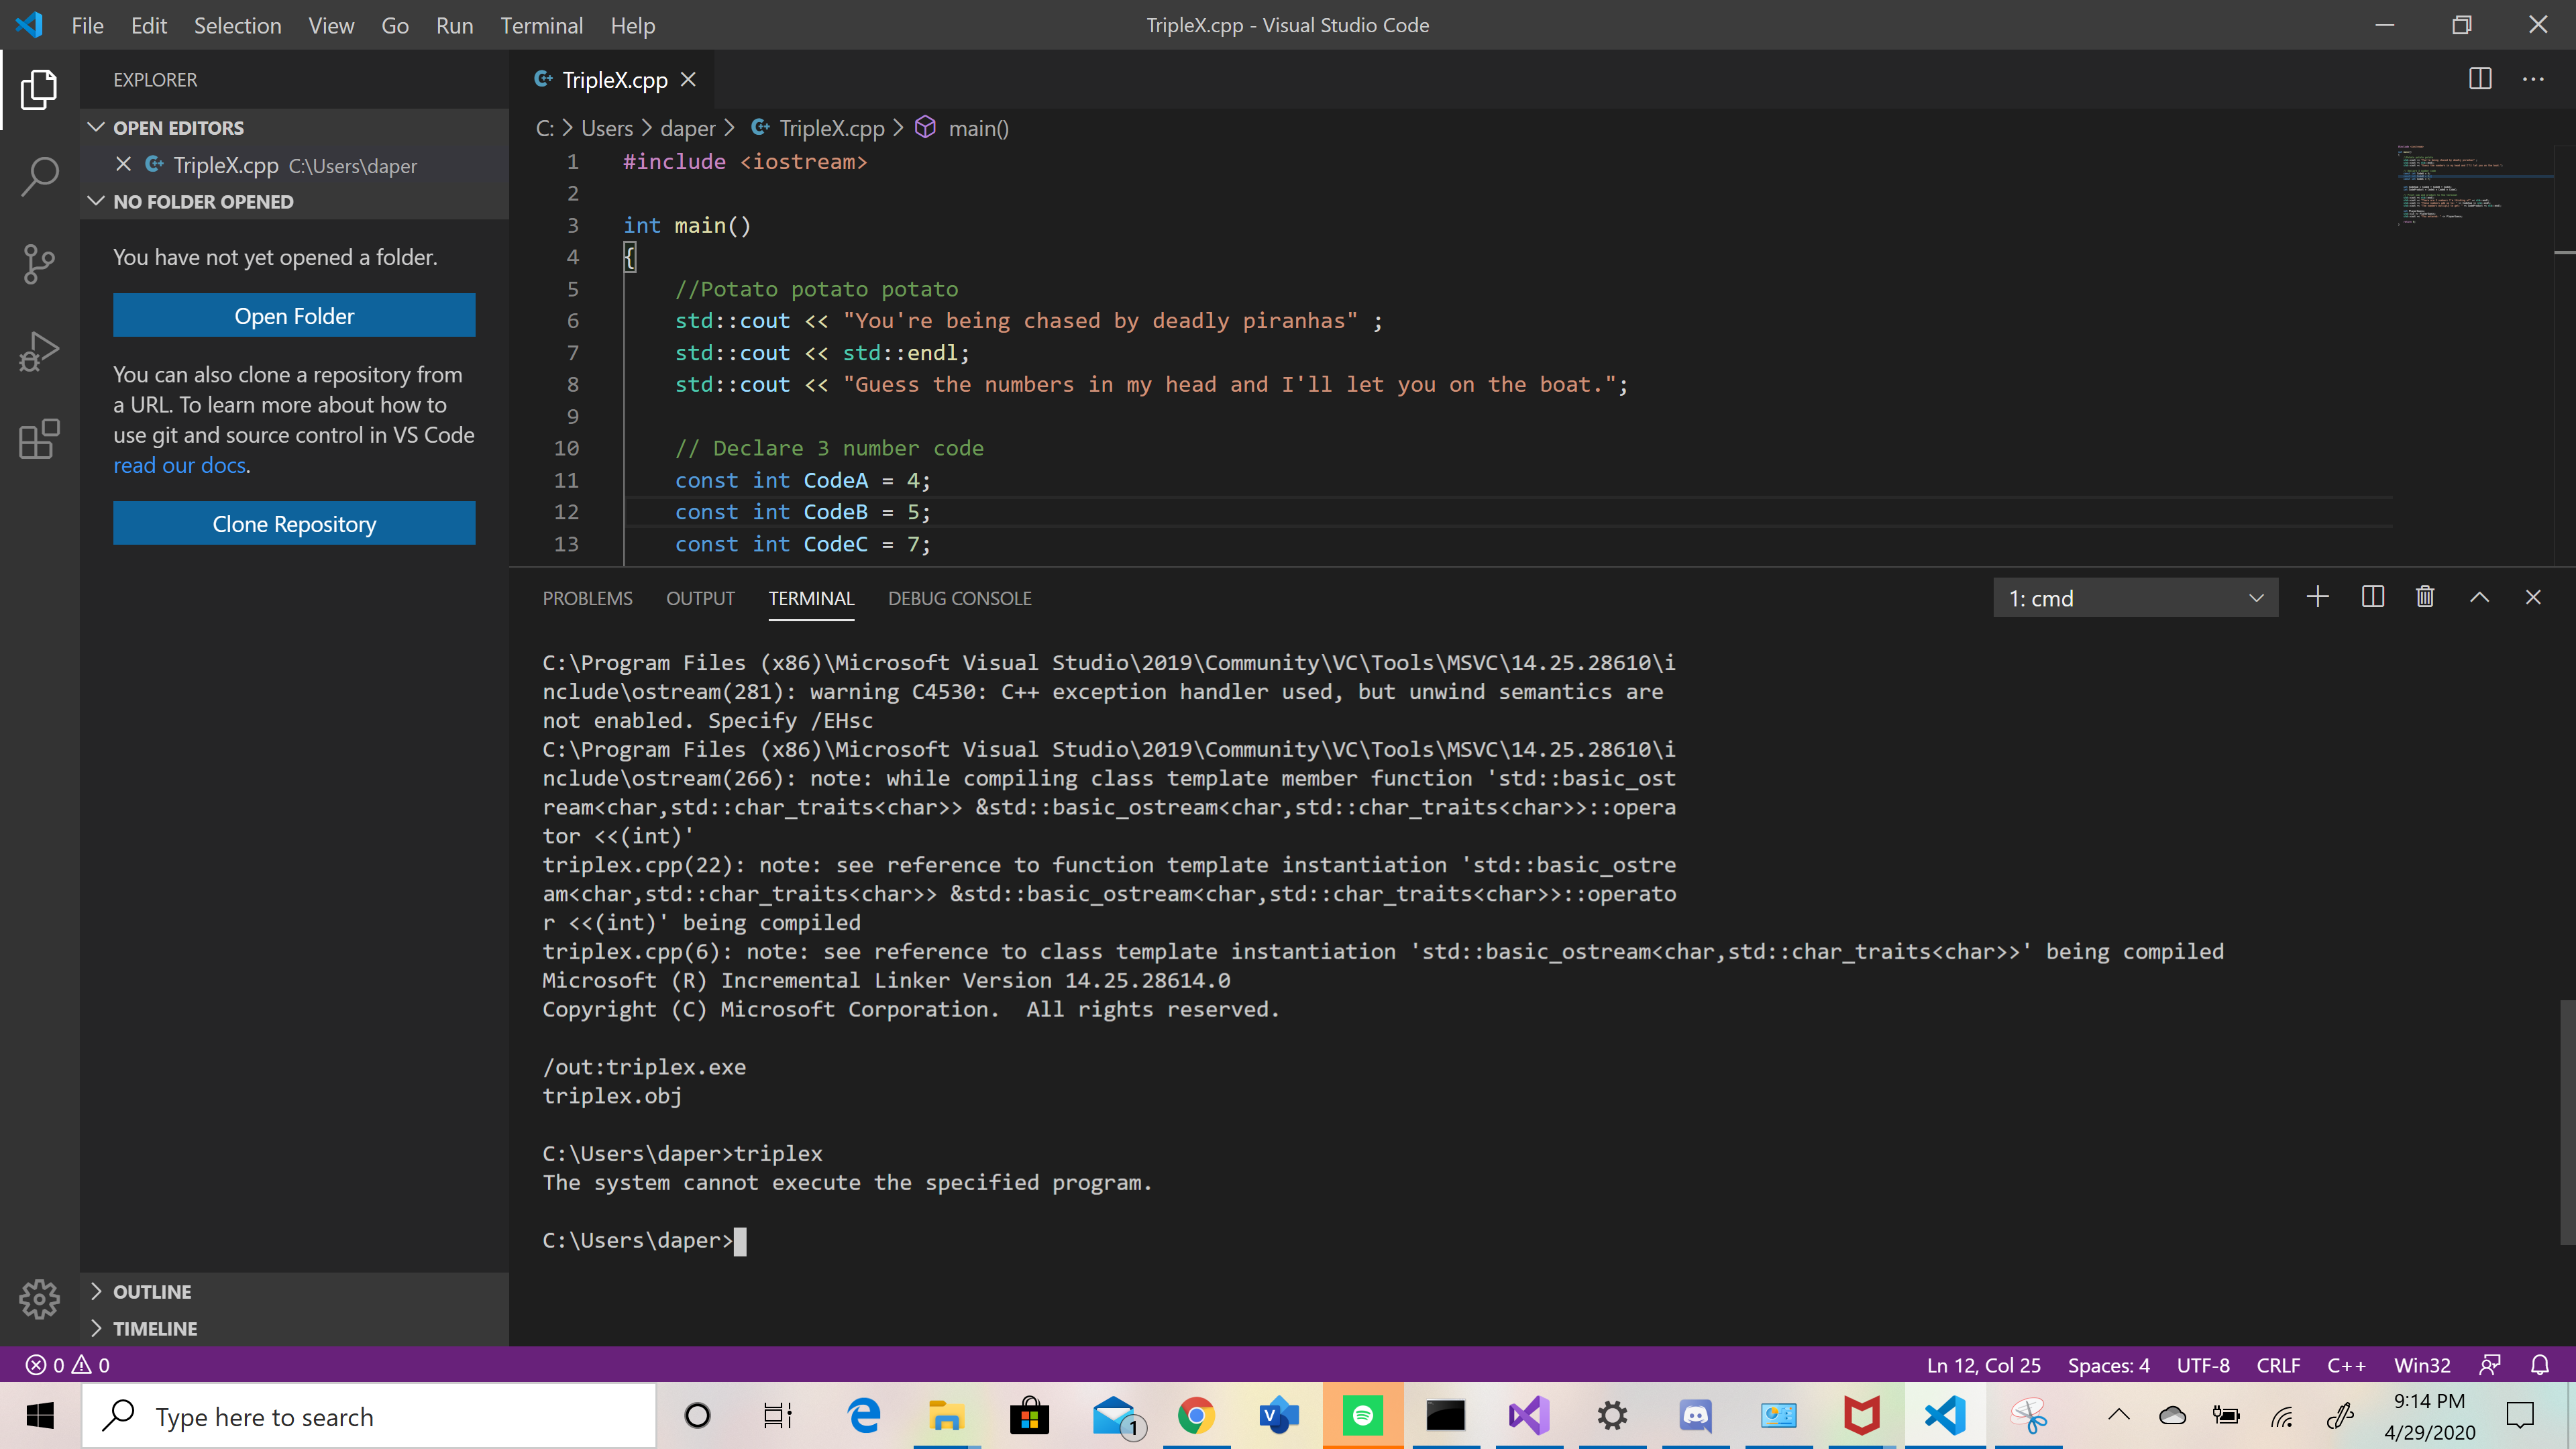Image resolution: width=2576 pixels, height=1449 pixels.
Task: Open the Terminal menu
Action: tap(541, 25)
